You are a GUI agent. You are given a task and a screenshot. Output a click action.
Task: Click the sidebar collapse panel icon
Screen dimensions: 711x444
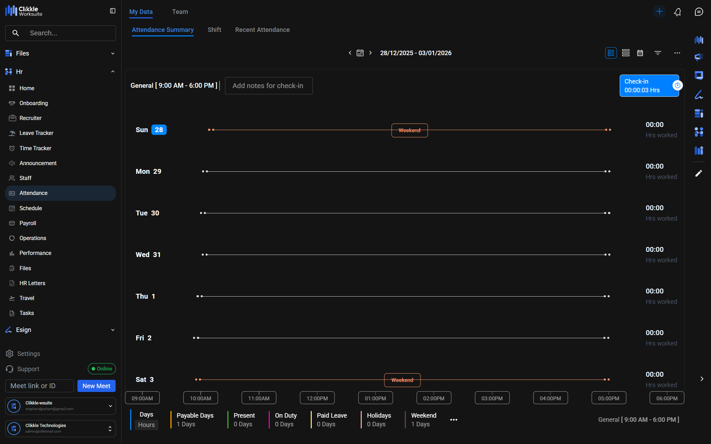click(112, 11)
